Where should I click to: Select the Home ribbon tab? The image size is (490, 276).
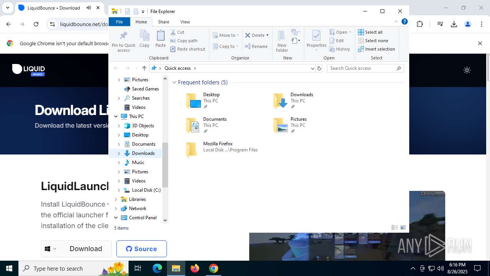coord(141,22)
